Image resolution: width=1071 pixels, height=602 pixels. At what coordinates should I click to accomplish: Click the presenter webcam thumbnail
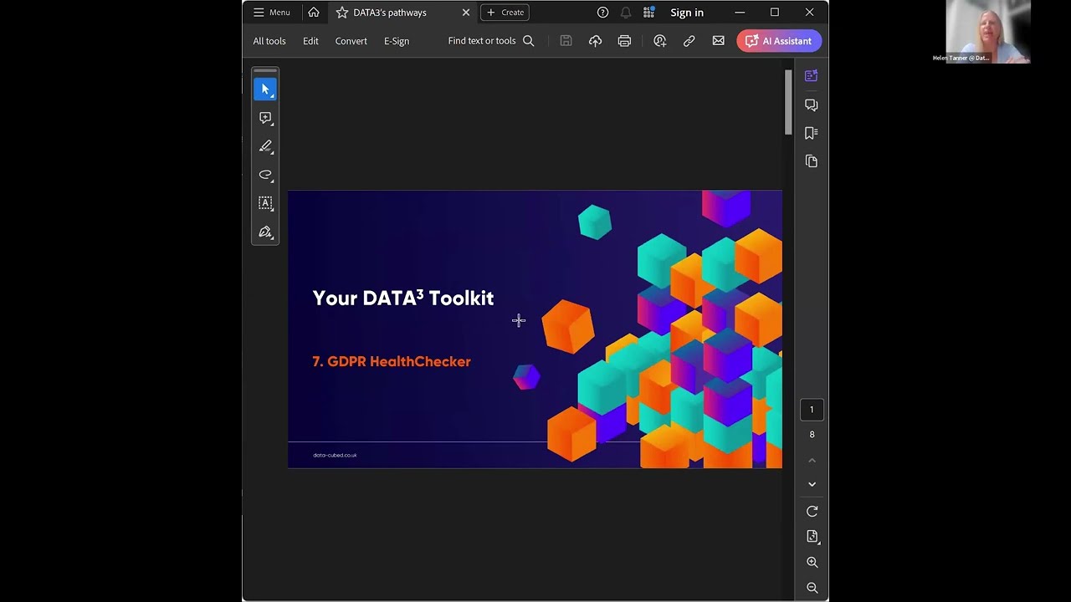[988, 32]
